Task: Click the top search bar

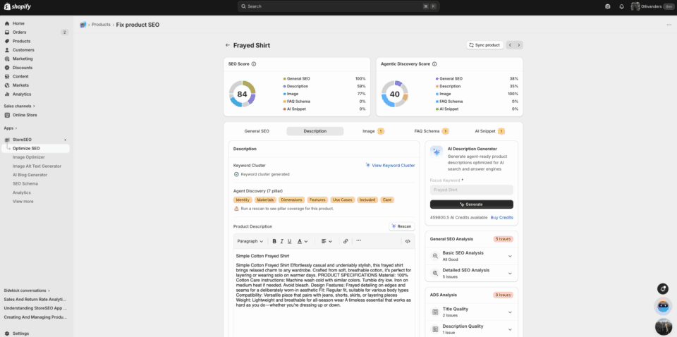Action: pyautogui.click(x=338, y=6)
